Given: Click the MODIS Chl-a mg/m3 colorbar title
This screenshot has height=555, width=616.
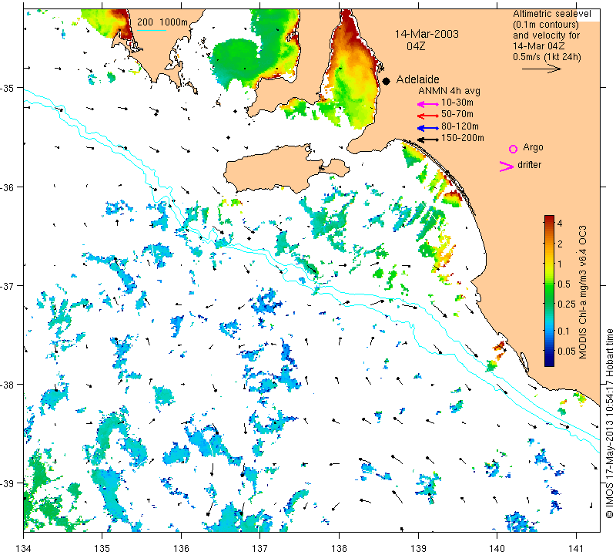Looking at the screenshot, I should (583, 292).
